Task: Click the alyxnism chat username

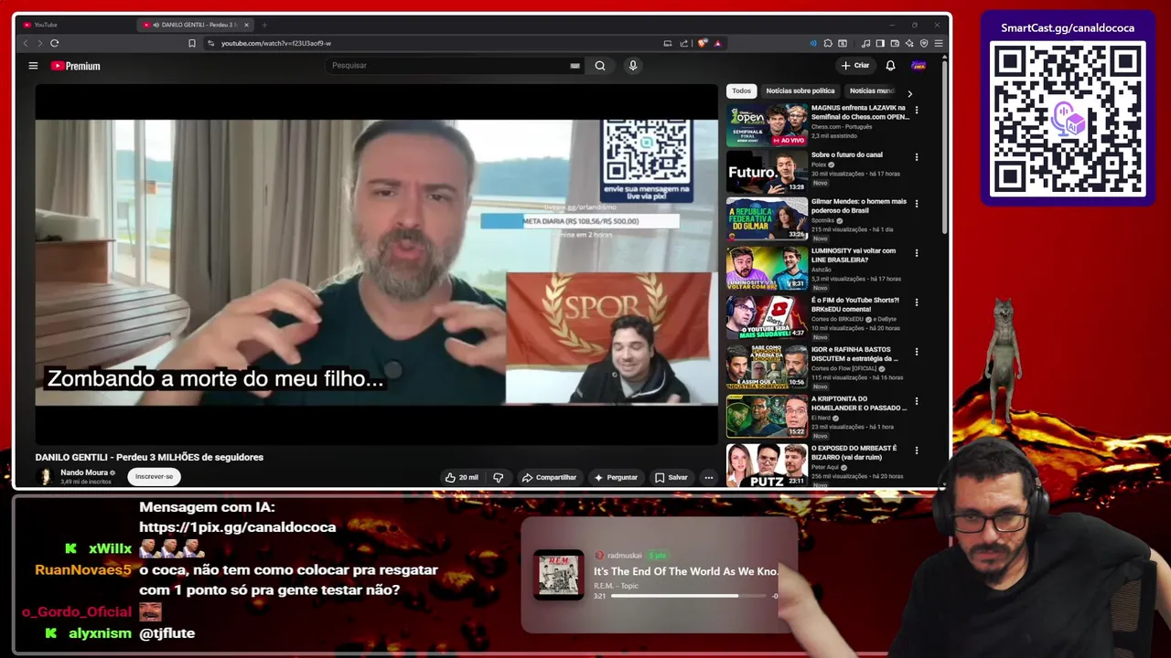Action: [100, 632]
